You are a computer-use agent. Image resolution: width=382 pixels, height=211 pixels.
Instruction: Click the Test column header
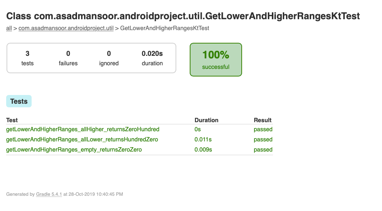pos(11,120)
